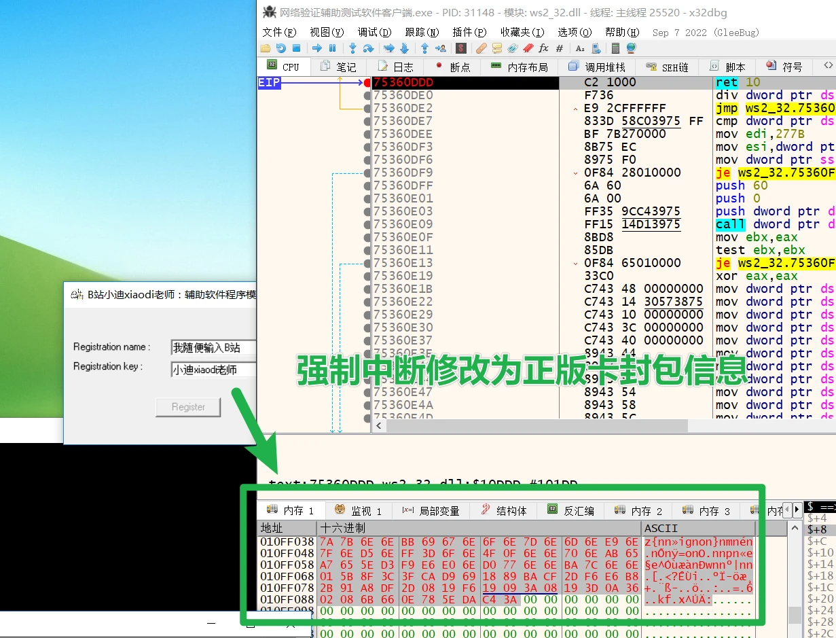Viewport: 836px width, 638px height.
Task: Toggle breakpoint bullet at address 75360E22
Action: coord(367,302)
